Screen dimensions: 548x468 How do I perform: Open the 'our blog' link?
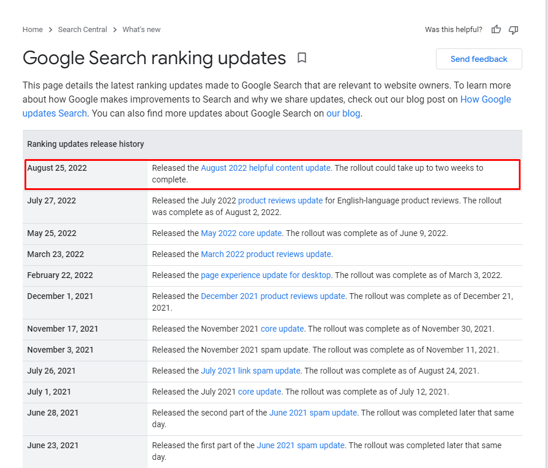(x=343, y=114)
